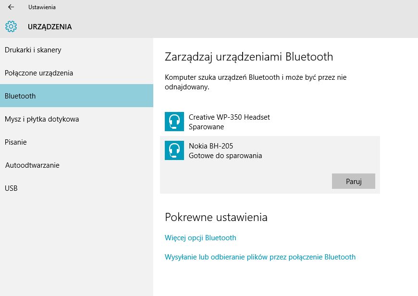Open Autoodtwarzanie settings

coord(76,165)
